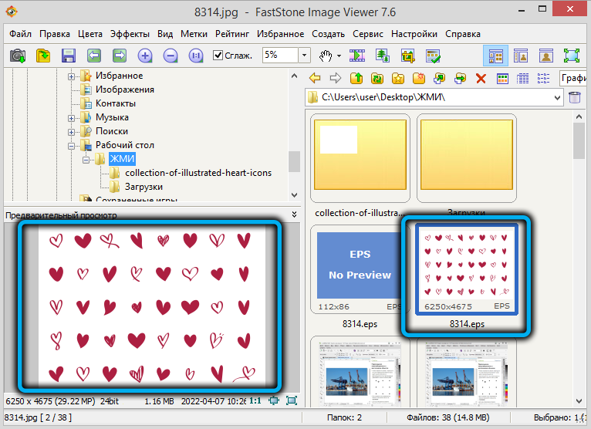Click the Save floppy disk icon
591x429 pixels.
[x=68, y=56]
